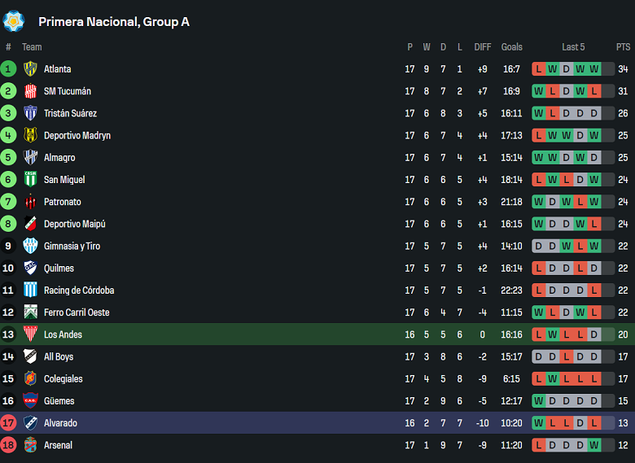Select the Ferro Carril Oeste badge
Image resolution: width=635 pixels, height=463 pixels.
pyautogui.click(x=30, y=312)
